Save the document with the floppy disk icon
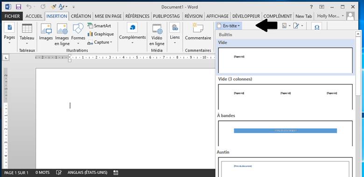 19,7
